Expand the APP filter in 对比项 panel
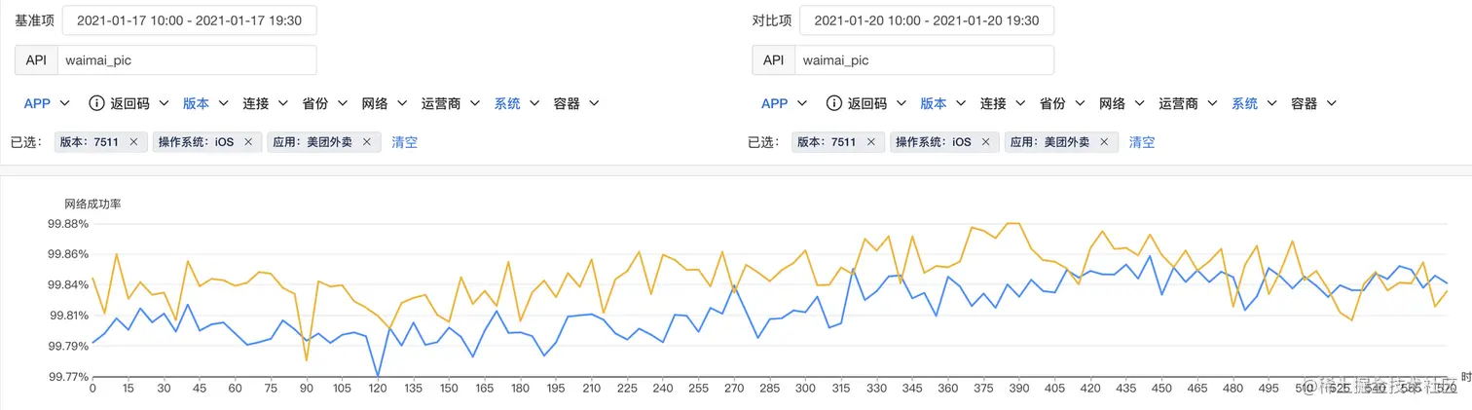Image resolution: width=1472 pixels, height=410 pixels. (785, 103)
